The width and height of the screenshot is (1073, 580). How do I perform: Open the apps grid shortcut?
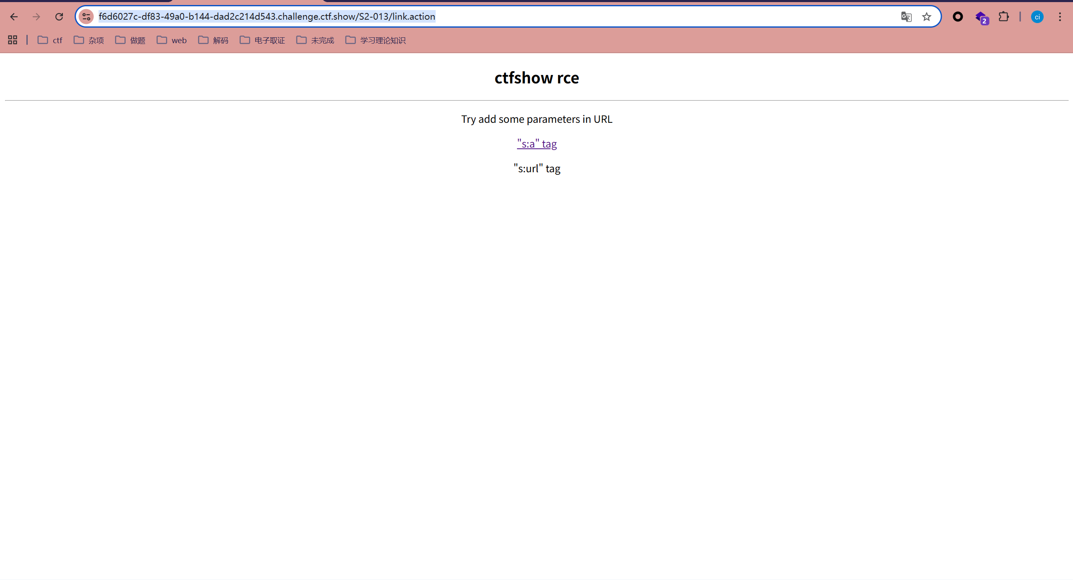[13, 40]
